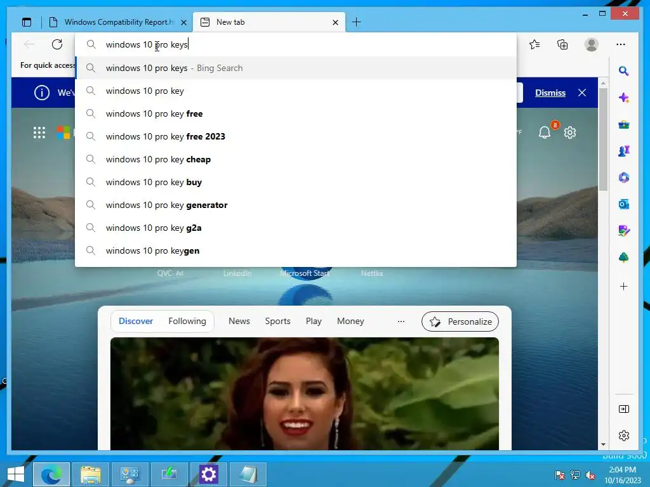Open the Collections icon in toolbar

[562, 44]
